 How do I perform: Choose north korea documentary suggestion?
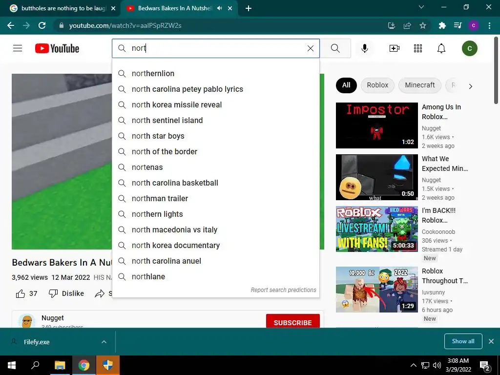click(215, 245)
